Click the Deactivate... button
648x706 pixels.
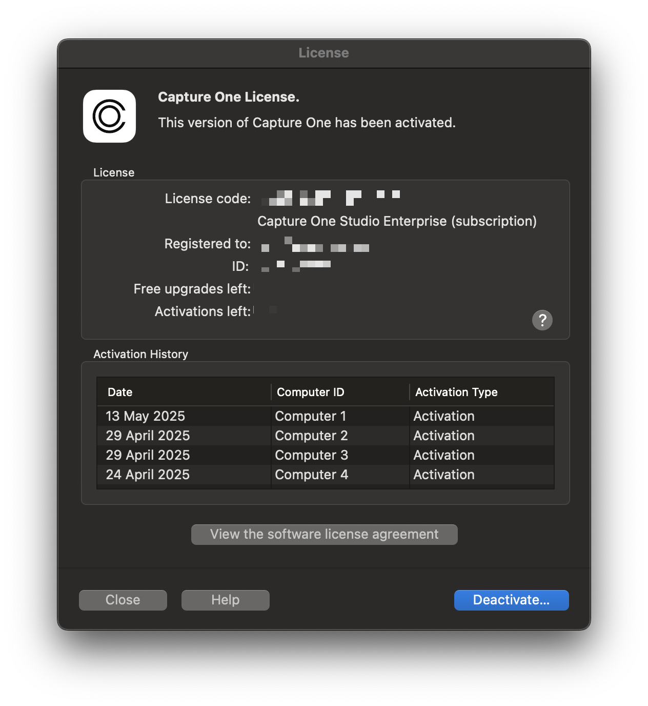(x=511, y=600)
